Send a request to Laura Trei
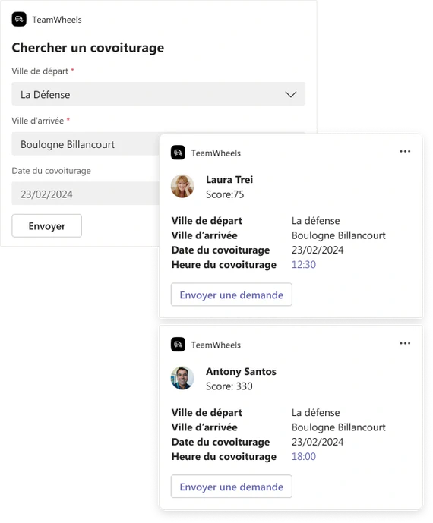This screenshot has width=433, height=523. [232, 295]
